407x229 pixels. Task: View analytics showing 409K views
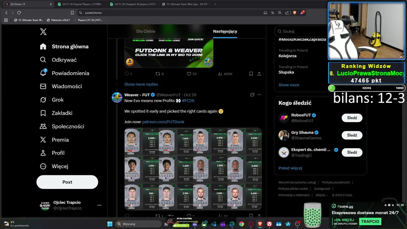pyautogui.click(x=225, y=74)
